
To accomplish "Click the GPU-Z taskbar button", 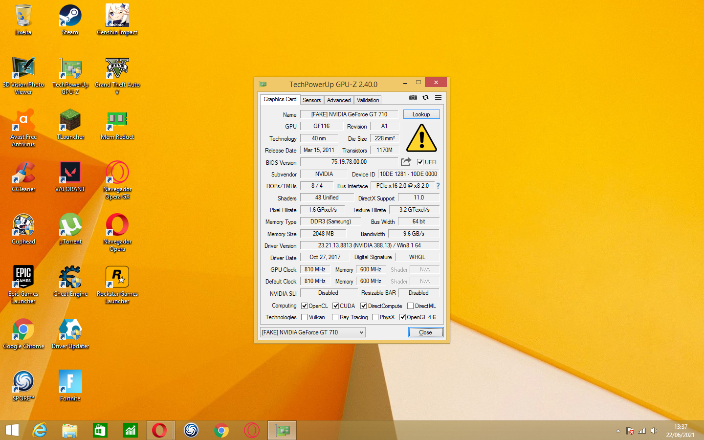I will [x=282, y=430].
